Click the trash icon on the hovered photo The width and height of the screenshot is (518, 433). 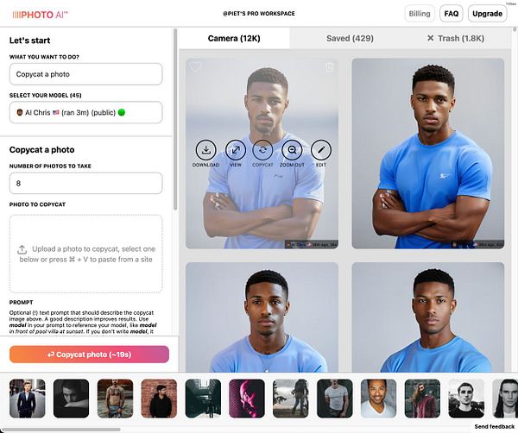point(330,67)
